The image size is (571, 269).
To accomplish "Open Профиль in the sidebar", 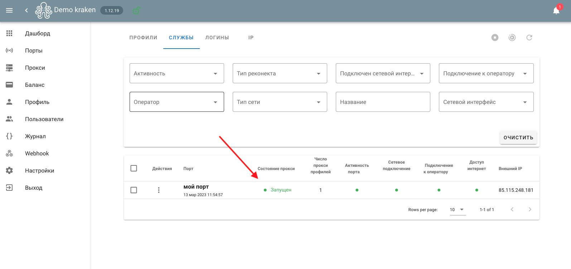I will (37, 102).
